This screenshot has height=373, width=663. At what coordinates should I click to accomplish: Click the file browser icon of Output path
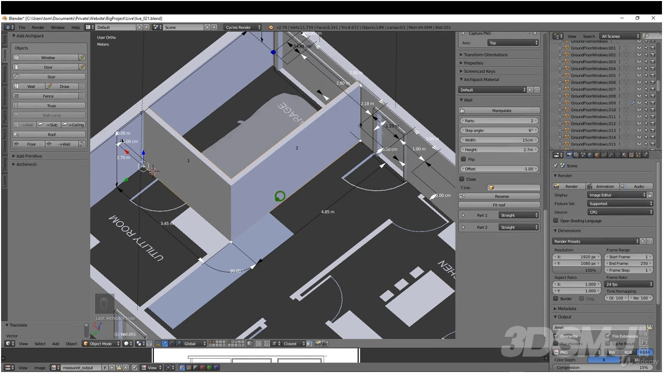[650, 328]
